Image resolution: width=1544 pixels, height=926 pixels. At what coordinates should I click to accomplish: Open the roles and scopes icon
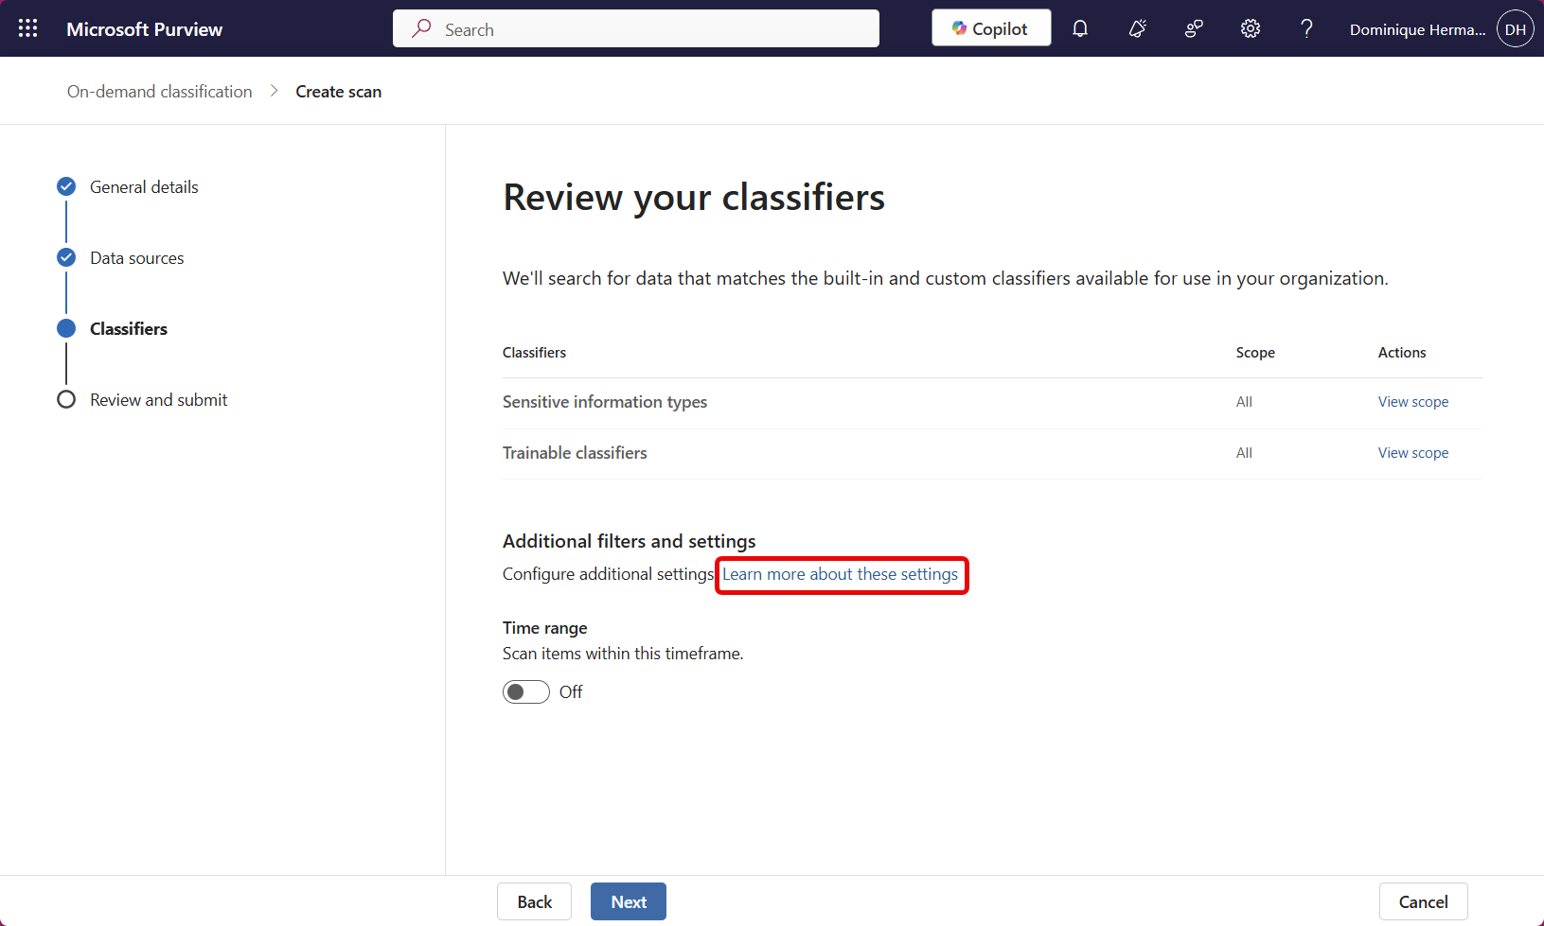[1193, 28]
